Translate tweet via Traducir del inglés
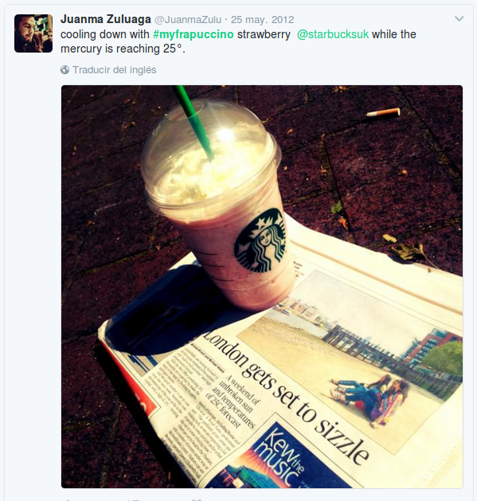Image resolution: width=477 pixels, height=501 pixels. [x=115, y=69]
